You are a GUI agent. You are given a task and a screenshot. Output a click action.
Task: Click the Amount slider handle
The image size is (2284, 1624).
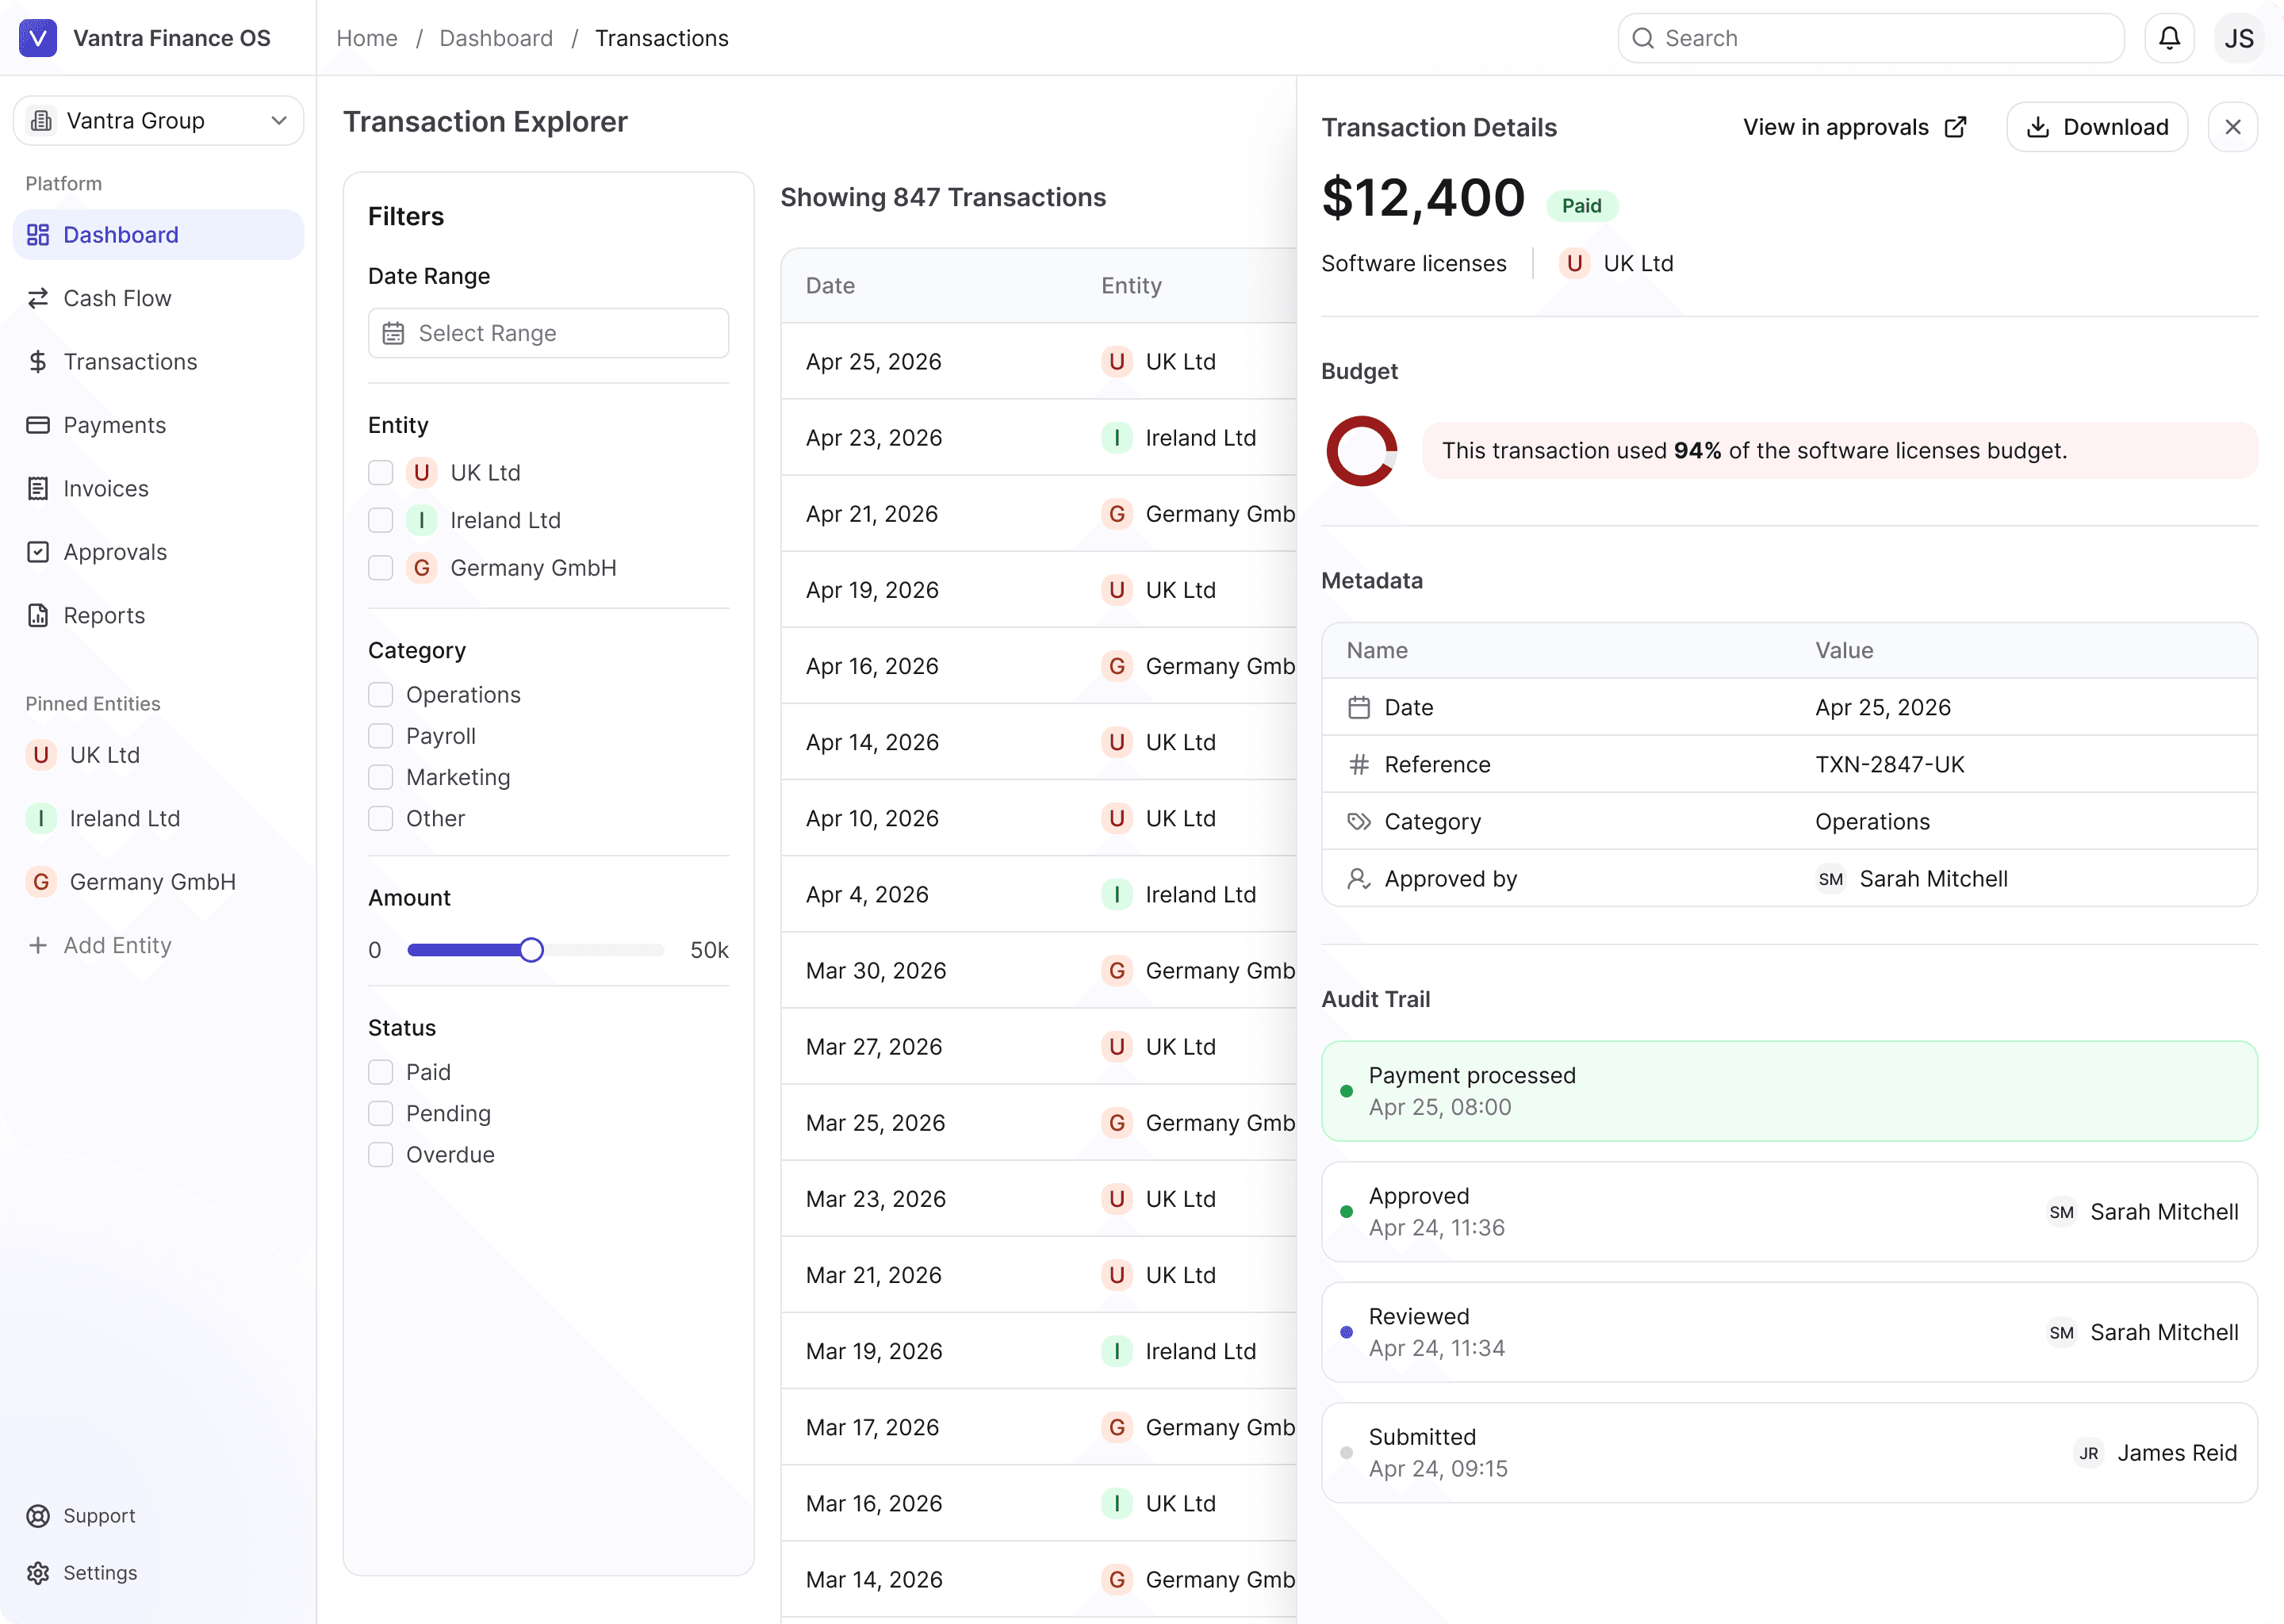point(532,950)
